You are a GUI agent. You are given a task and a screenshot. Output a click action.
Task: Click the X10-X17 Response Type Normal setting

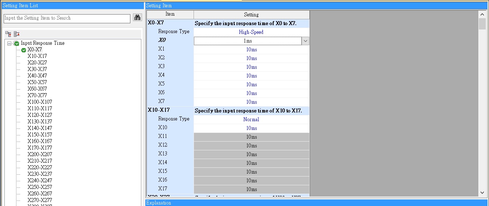(251, 119)
